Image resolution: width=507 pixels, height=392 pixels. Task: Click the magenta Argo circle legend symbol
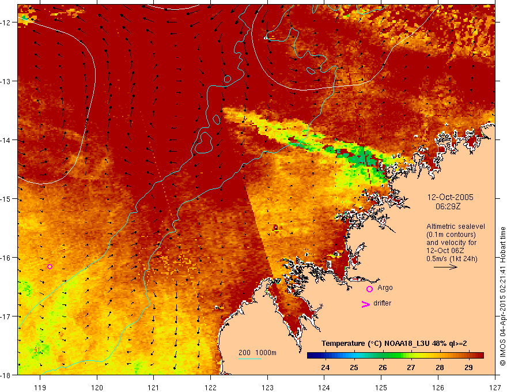369,289
